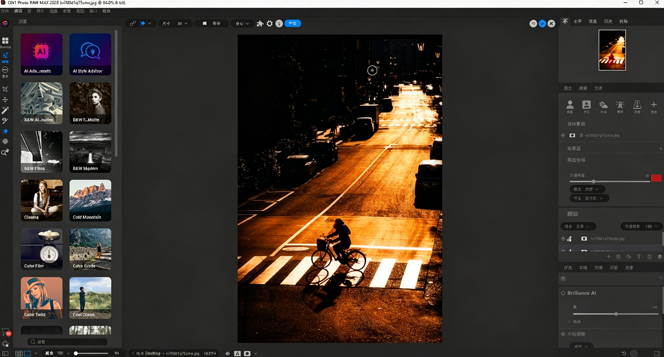Expand the disclosure arrow under Brilliance AI
This screenshot has width=664, height=357.
click(x=569, y=322)
